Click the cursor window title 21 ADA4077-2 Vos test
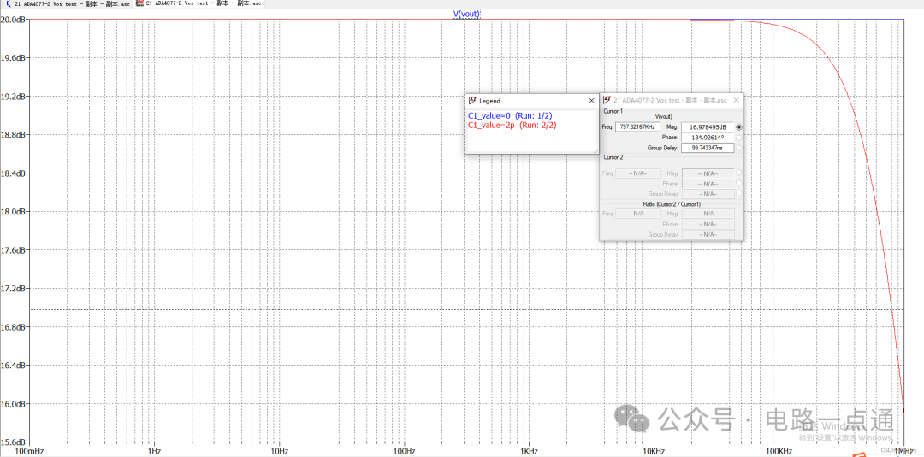 tap(669, 100)
